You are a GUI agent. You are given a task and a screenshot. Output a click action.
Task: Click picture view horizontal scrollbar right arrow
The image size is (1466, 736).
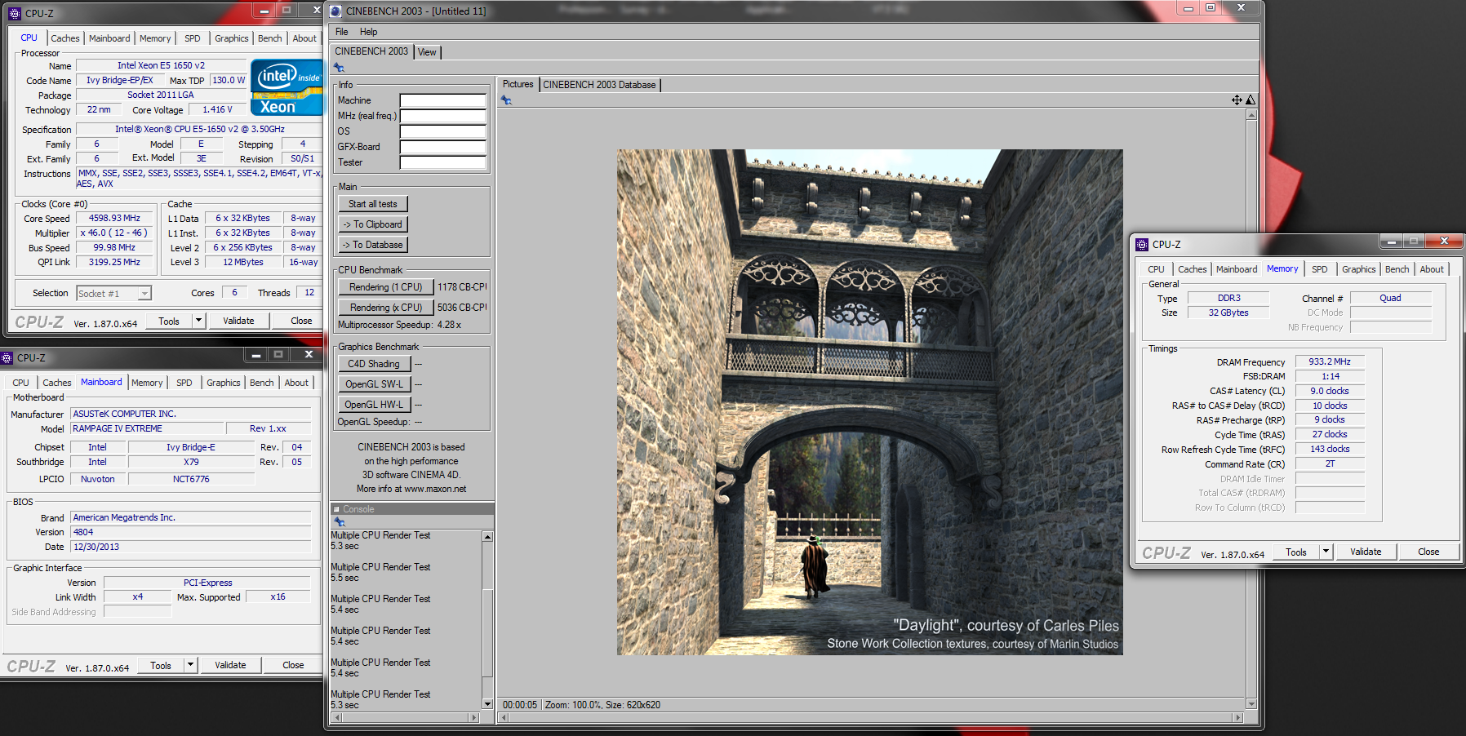(1238, 718)
